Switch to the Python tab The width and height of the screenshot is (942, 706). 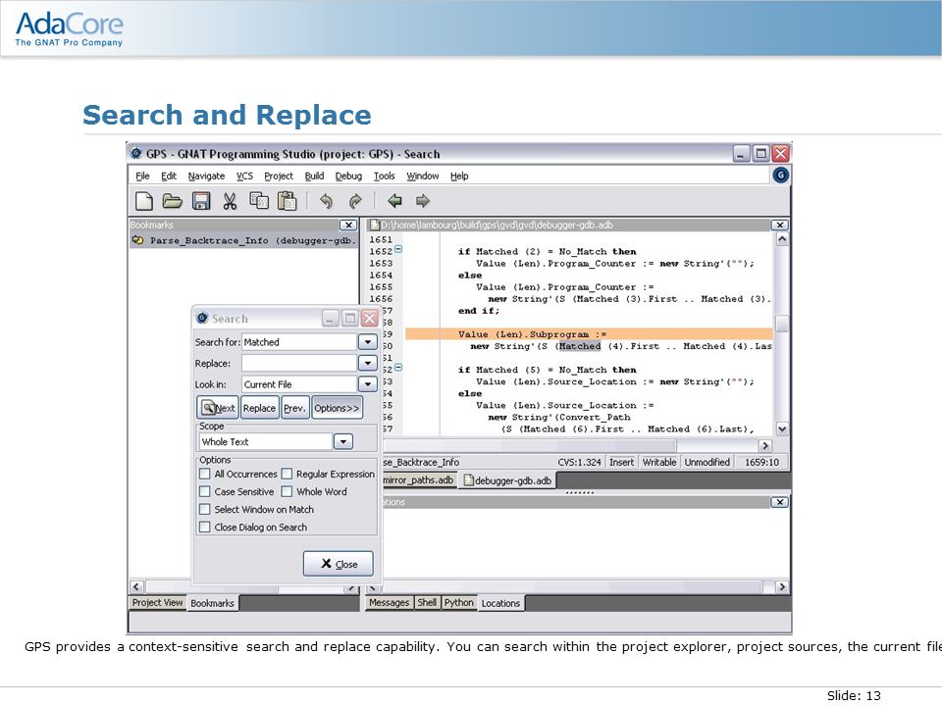459,603
